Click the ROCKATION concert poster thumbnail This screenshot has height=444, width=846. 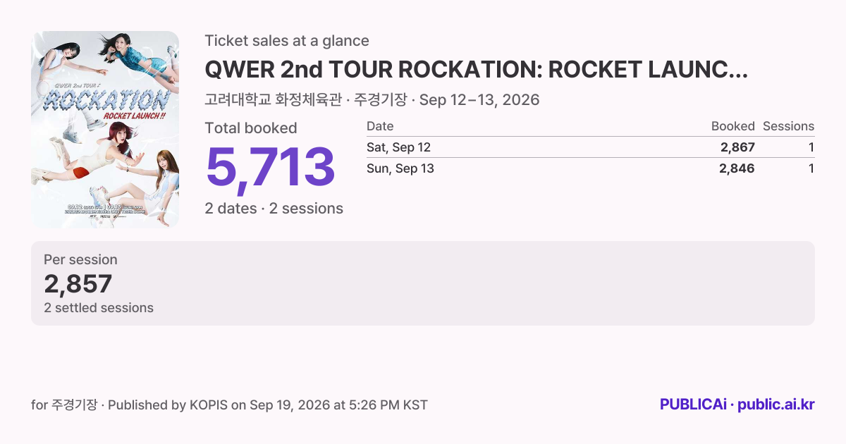coord(105,130)
